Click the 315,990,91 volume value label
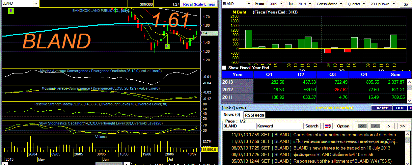The width and height of the screenshot is (412, 165). 209,150
